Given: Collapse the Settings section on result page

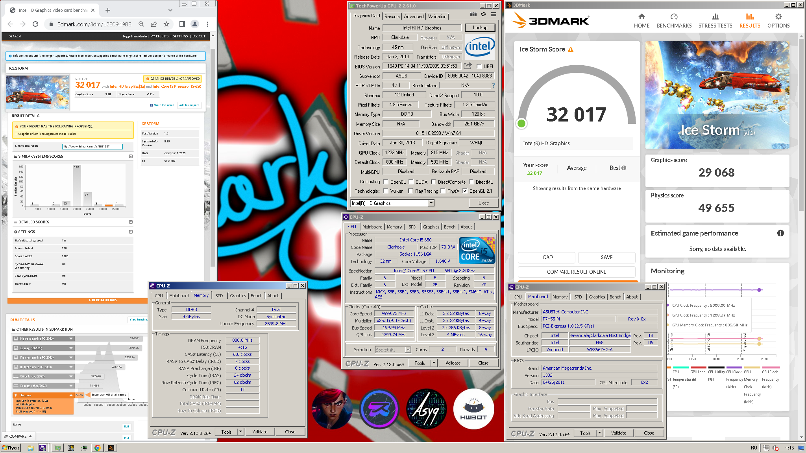Looking at the screenshot, I should coord(131,232).
